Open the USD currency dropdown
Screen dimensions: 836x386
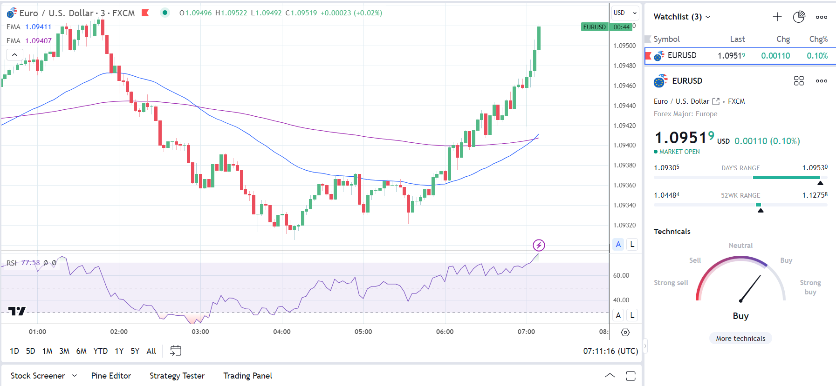point(625,13)
